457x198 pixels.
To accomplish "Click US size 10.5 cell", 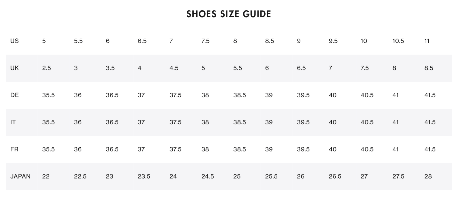I will coord(398,41).
